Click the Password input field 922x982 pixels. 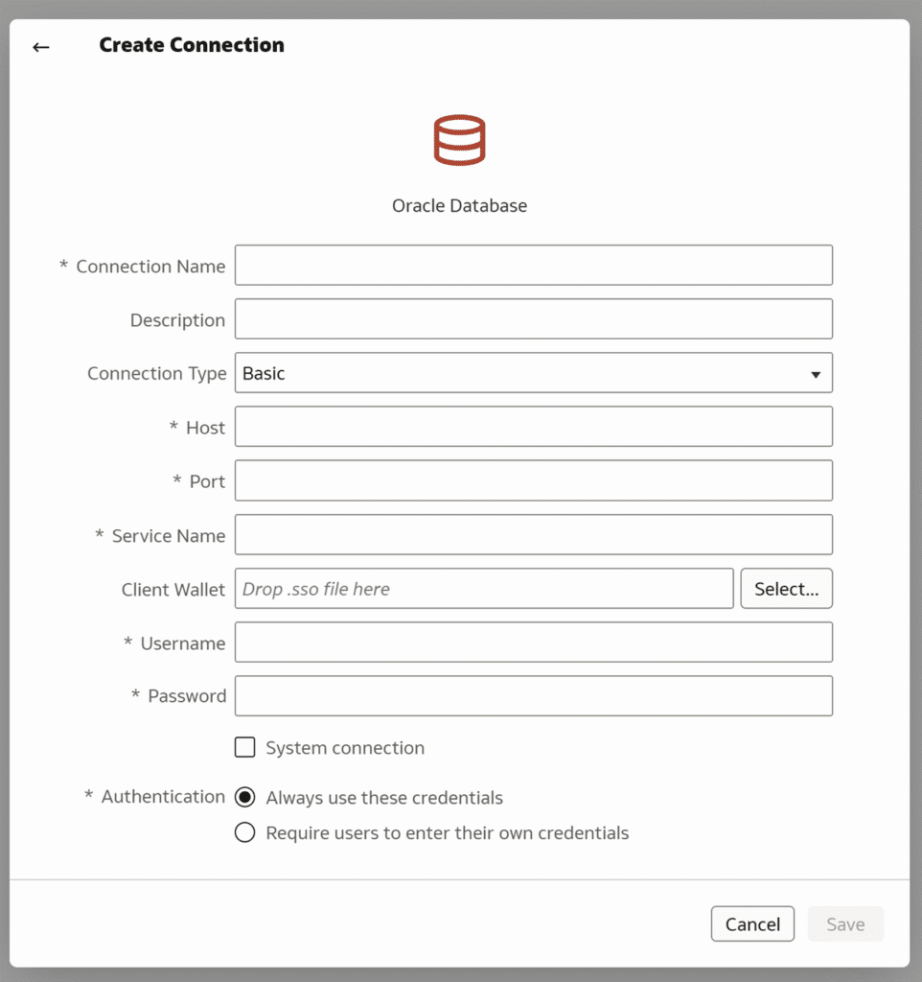[533, 696]
